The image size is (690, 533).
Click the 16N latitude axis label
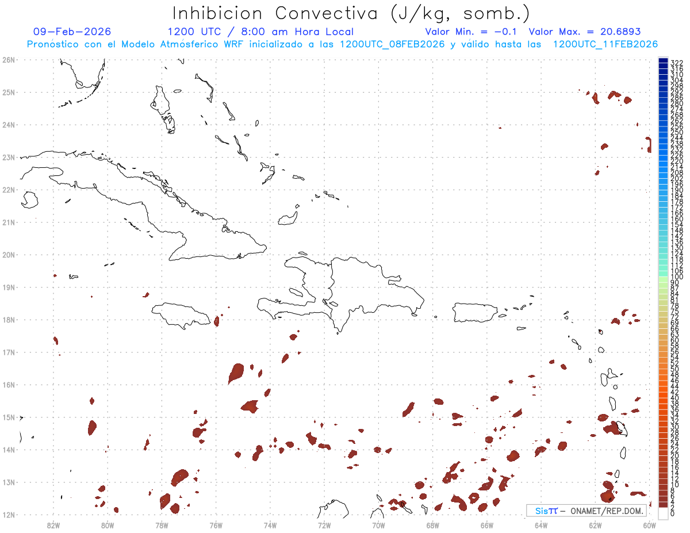8,385
